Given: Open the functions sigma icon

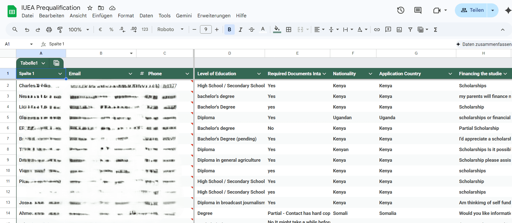Looking at the screenshot, I should pyautogui.click(x=436, y=29).
